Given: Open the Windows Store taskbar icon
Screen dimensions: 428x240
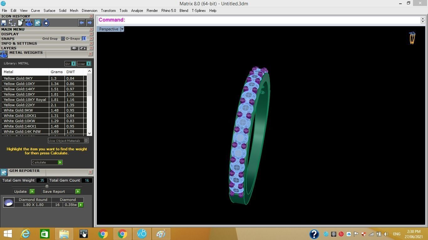Looking at the screenshot, I should tap(44, 234).
